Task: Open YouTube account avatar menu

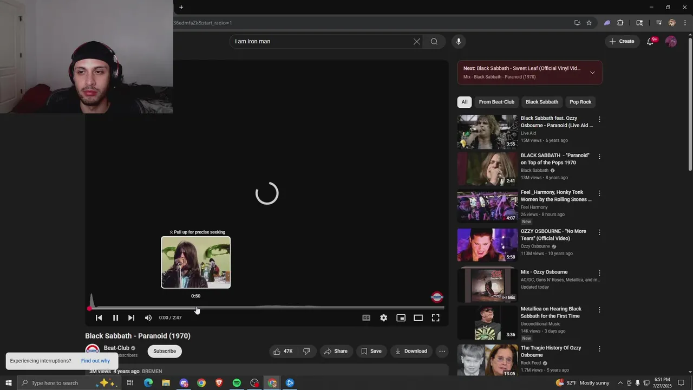Action: [x=671, y=41]
